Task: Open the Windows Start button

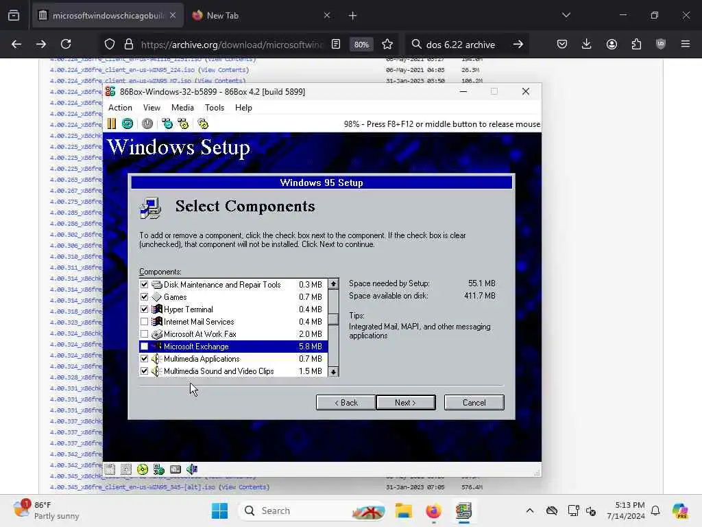Action: tap(219, 511)
